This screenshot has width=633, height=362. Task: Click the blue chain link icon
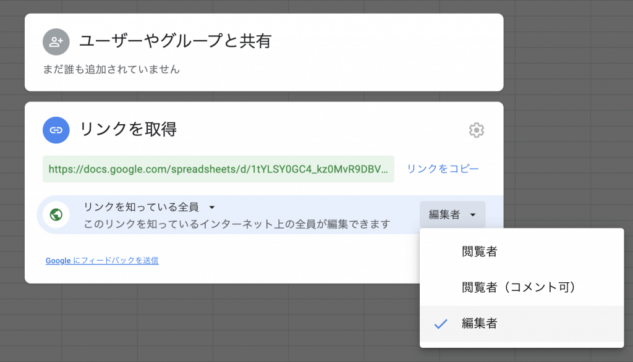(x=56, y=130)
